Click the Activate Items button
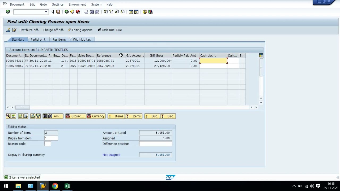The width and height of the screenshot is (340, 191). (116, 116)
